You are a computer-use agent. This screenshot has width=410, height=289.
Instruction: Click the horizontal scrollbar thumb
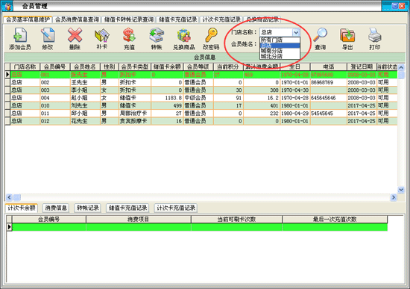(16, 197)
